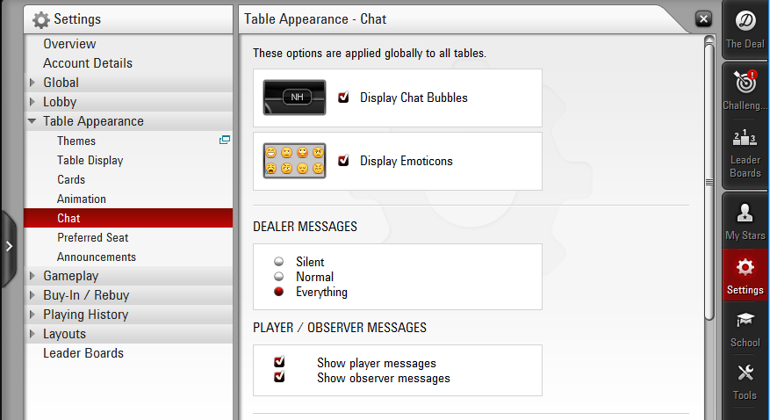Image resolution: width=770 pixels, height=420 pixels.
Task: Open My Stars sidebar icon
Action: [x=745, y=214]
